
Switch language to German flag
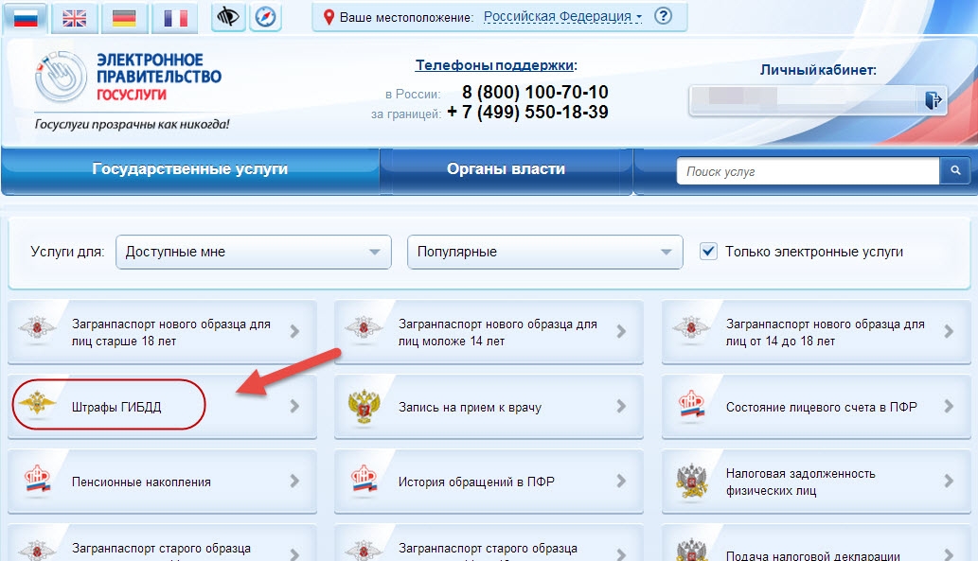point(124,18)
